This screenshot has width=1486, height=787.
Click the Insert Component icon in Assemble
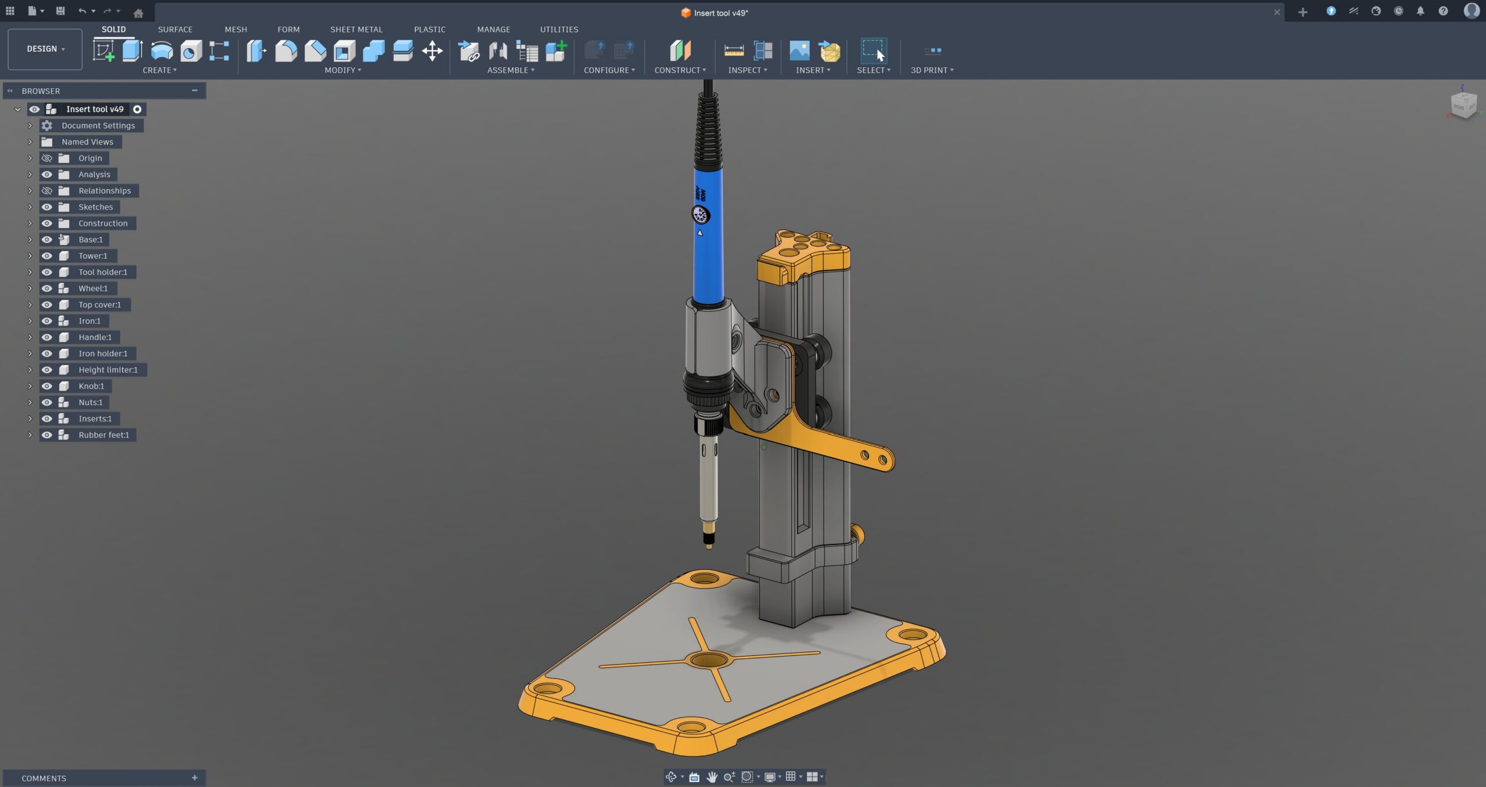pos(469,51)
